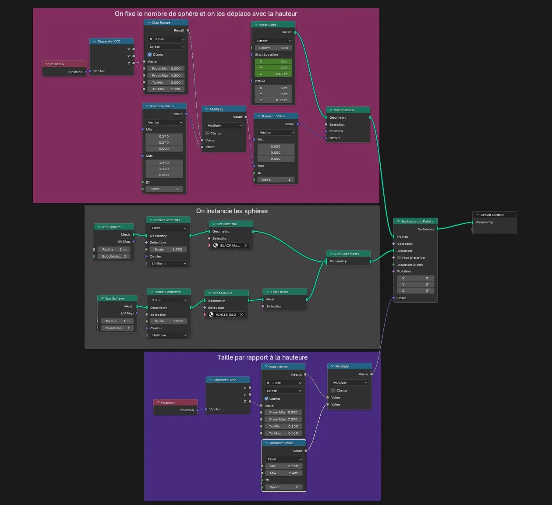
Task: Collapse the Set Position node
Action: (x=331, y=110)
